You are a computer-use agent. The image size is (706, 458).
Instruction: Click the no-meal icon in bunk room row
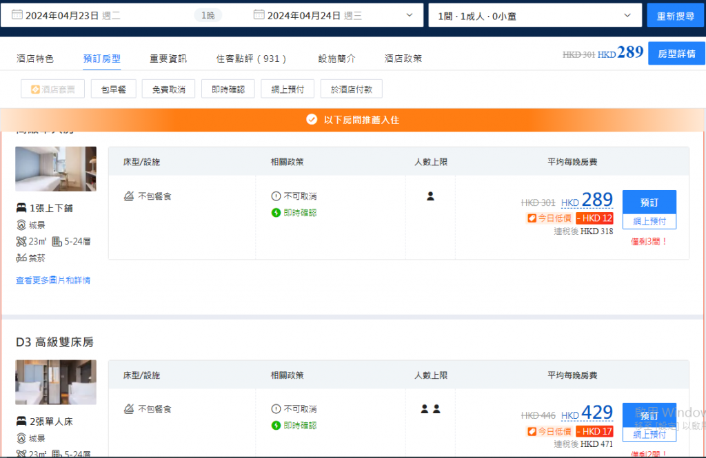coord(129,196)
